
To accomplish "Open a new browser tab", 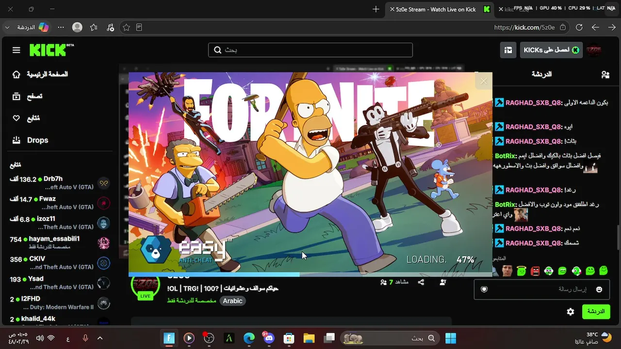I will tap(376, 9).
